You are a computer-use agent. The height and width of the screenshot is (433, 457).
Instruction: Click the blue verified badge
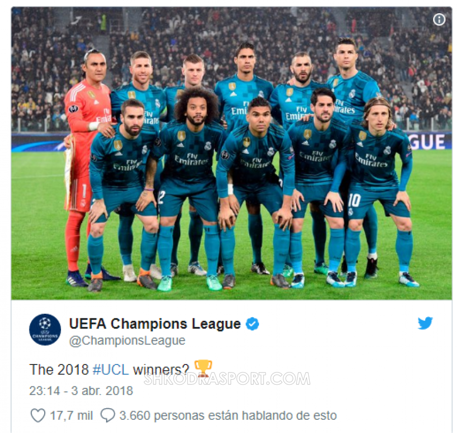click(x=252, y=324)
